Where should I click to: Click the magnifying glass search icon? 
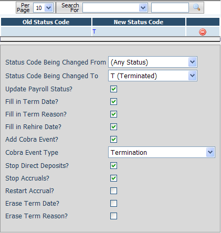pyautogui.click(x=196, y=7)
